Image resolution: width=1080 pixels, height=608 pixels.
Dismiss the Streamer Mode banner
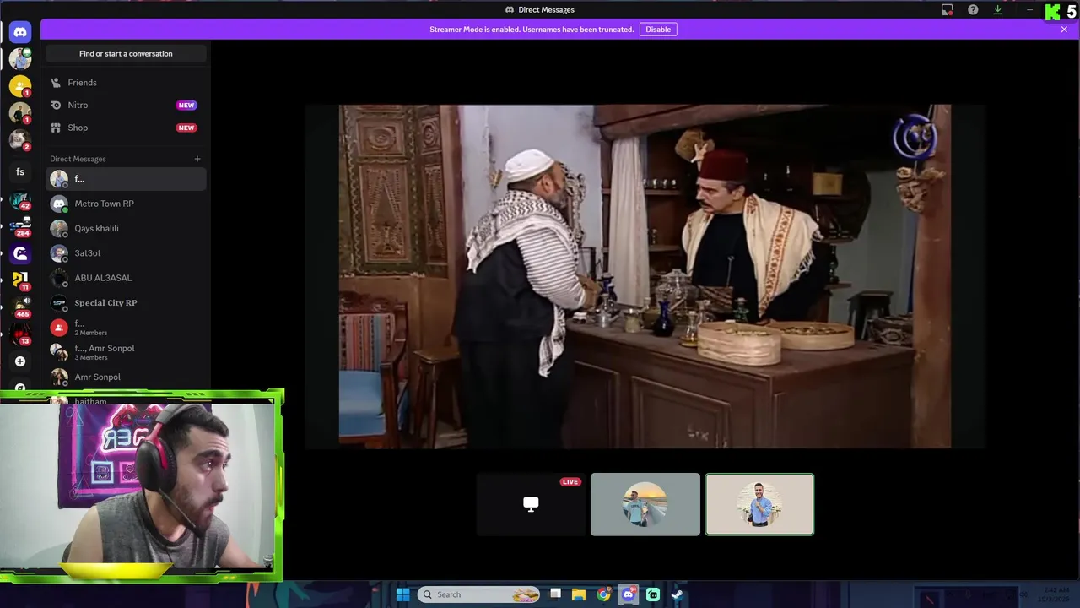(1064, 30)
